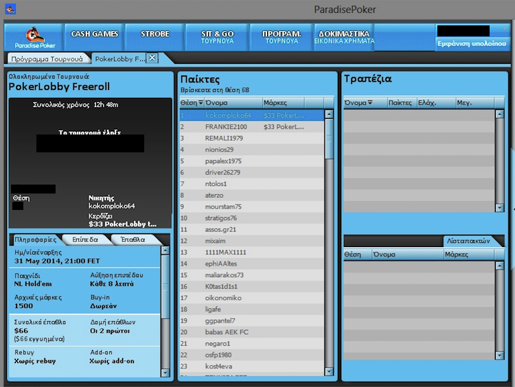This screenshot has width=515, height=387.
Task: Sort tables by Μεγ. column
Action: (474, 103)
